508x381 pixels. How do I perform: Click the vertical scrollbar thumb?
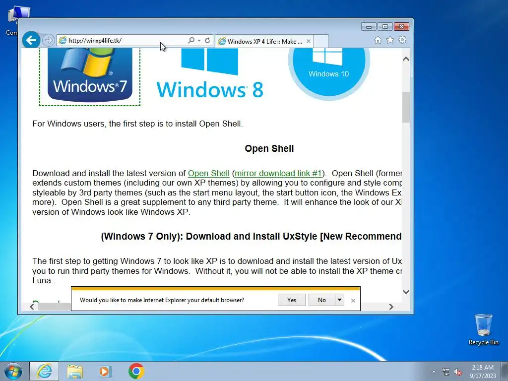tap(406, 108)
